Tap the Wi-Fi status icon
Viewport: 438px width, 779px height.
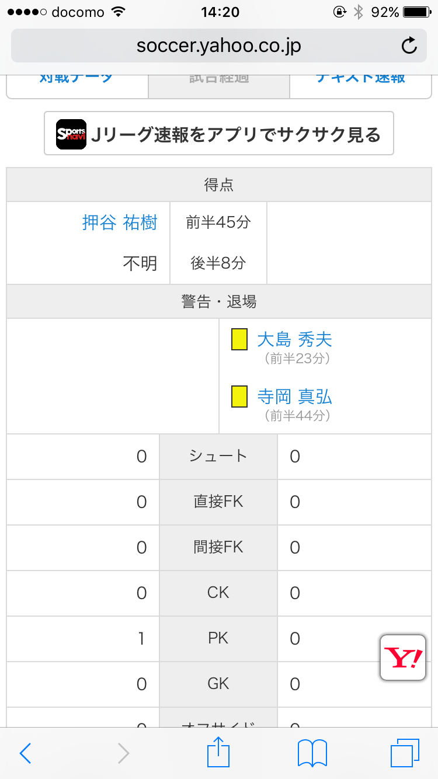pos(119,12)
